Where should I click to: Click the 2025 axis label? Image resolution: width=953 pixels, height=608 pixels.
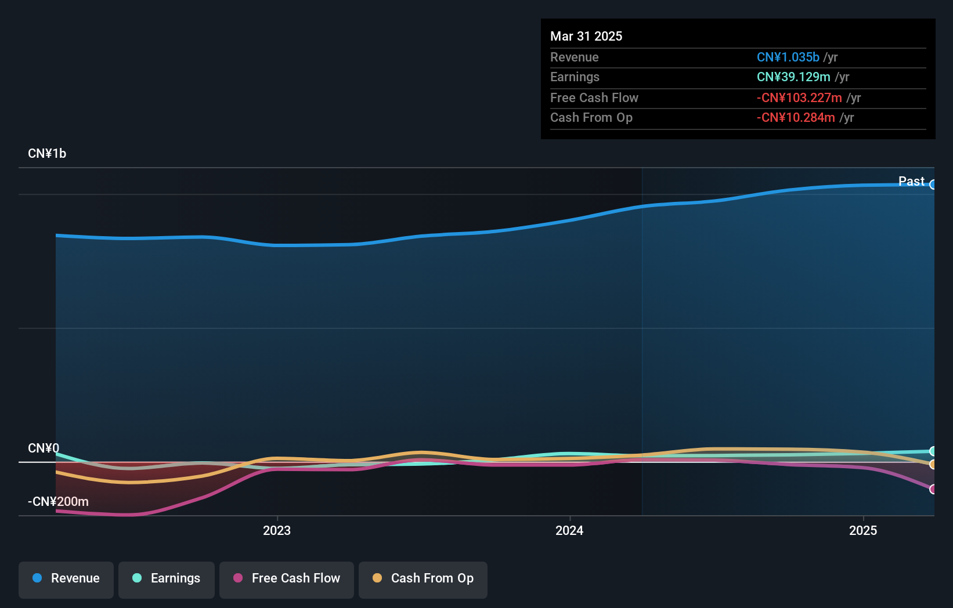point(863,530)
